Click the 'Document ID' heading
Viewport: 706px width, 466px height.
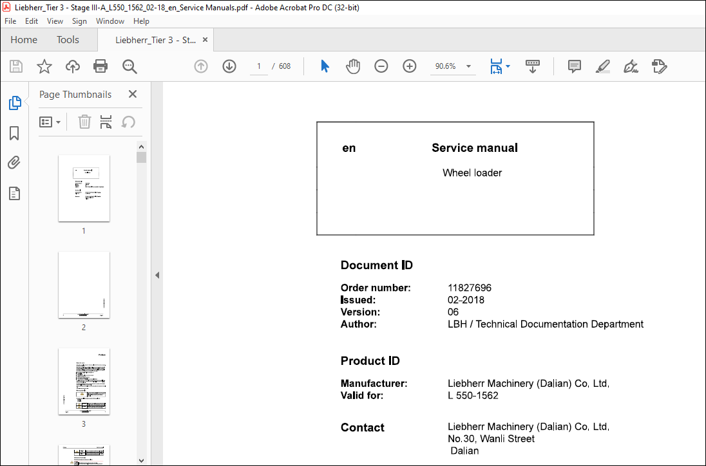pyautogui.click(x=377, y=265)
